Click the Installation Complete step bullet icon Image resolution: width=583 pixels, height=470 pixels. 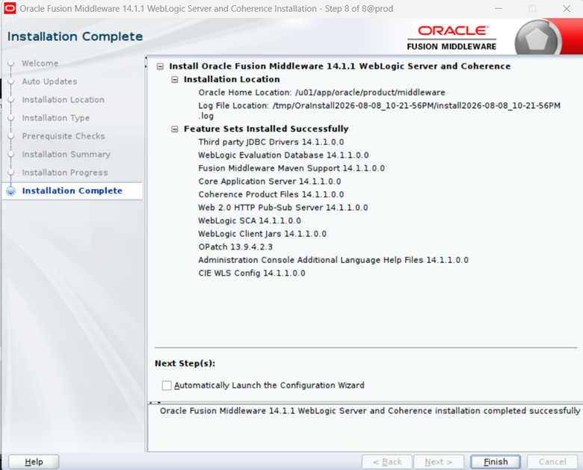[11, 191]
